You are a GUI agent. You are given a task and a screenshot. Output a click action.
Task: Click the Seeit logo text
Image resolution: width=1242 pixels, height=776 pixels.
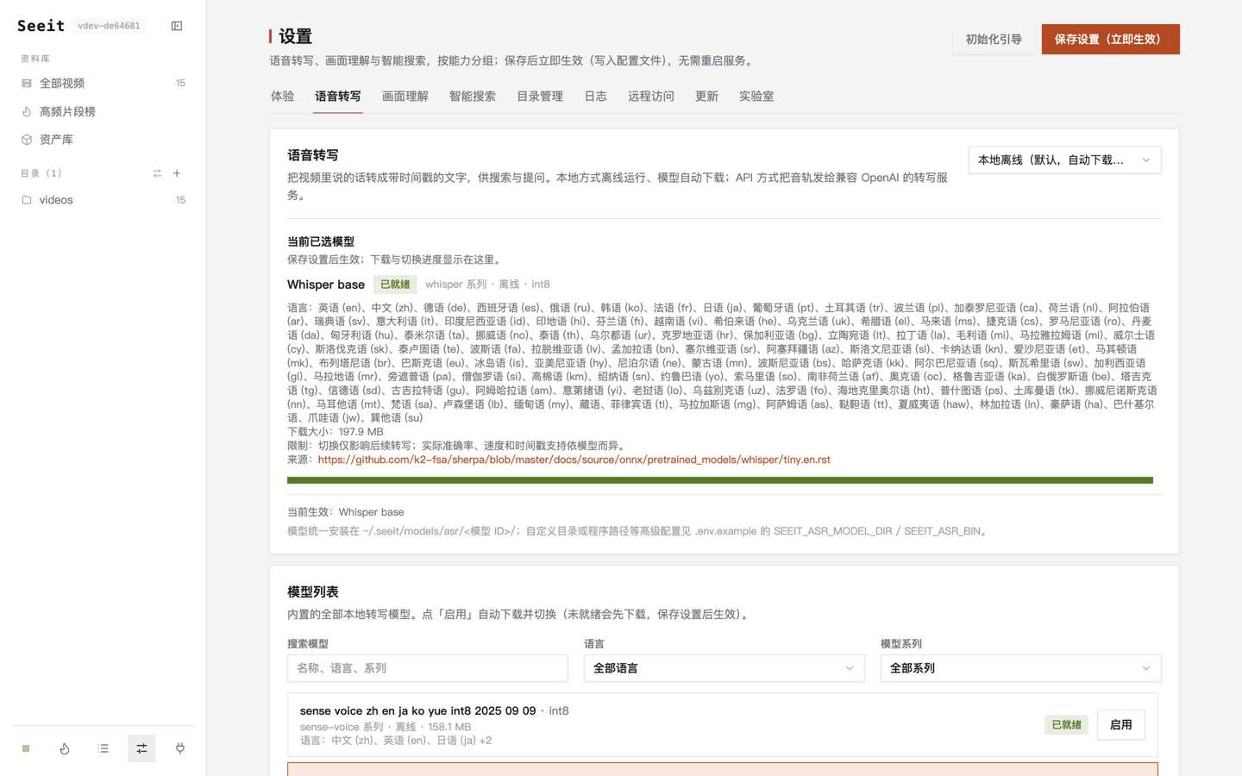pos(41,26)
